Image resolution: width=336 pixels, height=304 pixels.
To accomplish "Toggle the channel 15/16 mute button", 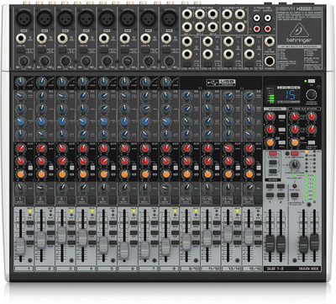I will click(249, 200).
